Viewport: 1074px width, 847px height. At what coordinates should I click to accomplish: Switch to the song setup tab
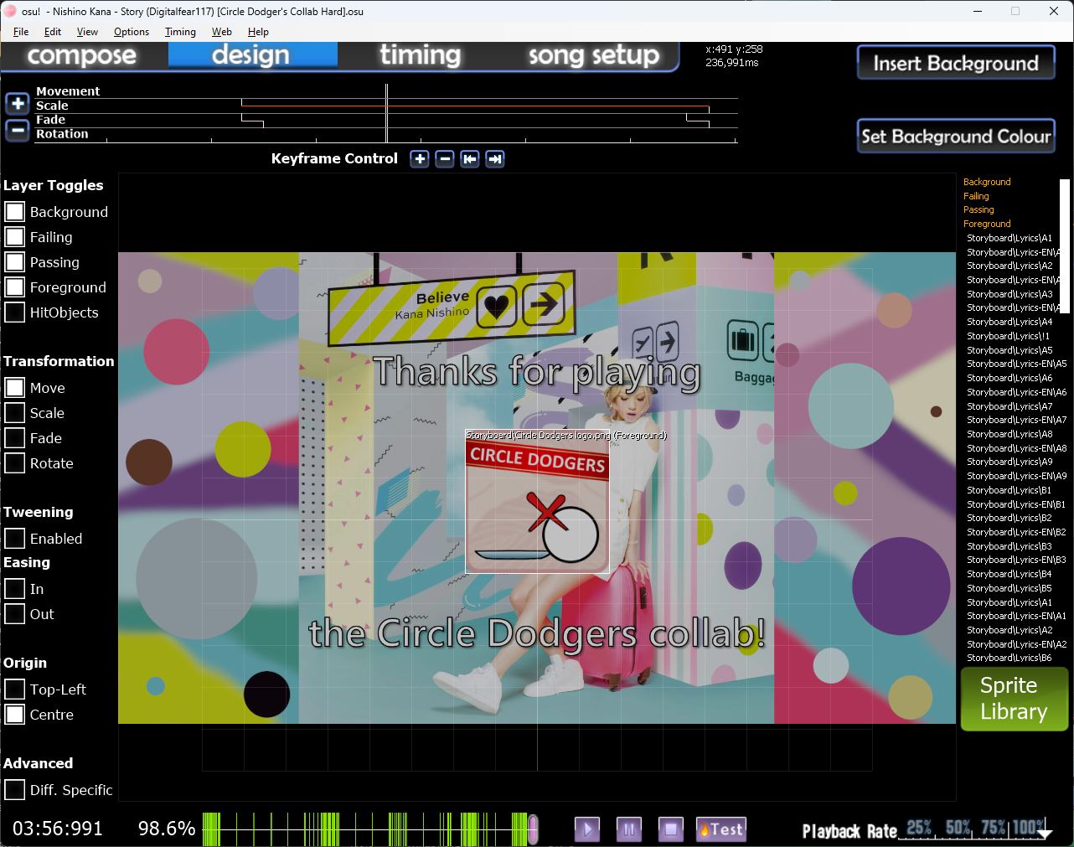tap(594, 55)
